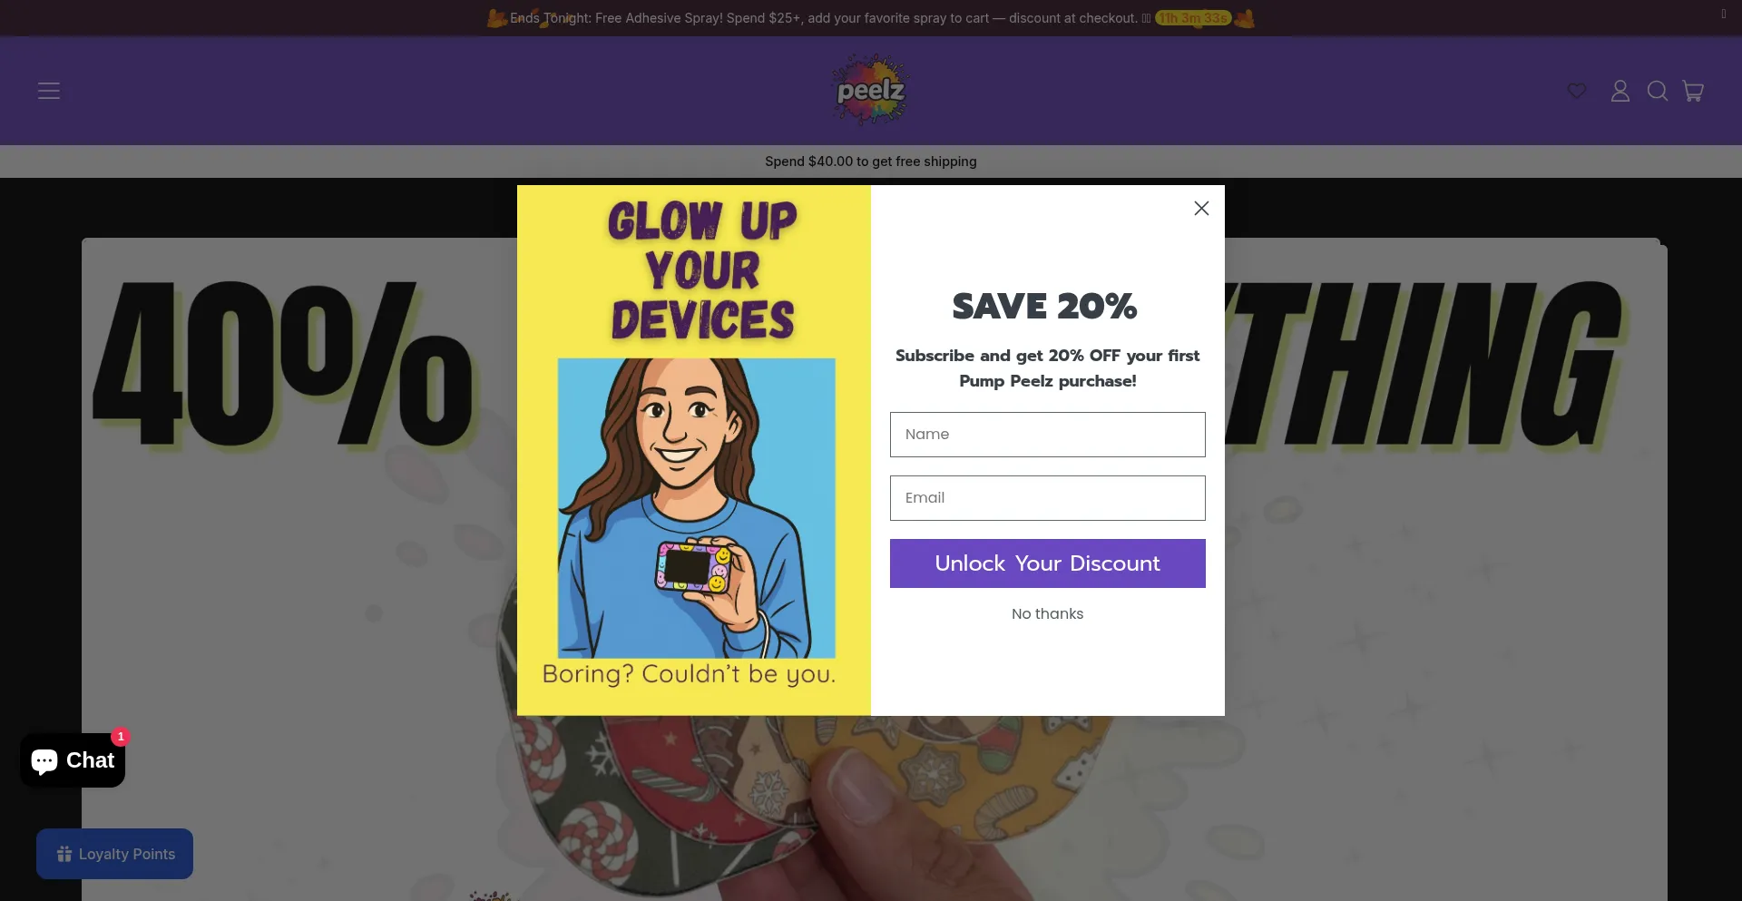Viewport: 1742px width, 901px height.
Task: Click the Peelz logo
Action: point(870,90)
